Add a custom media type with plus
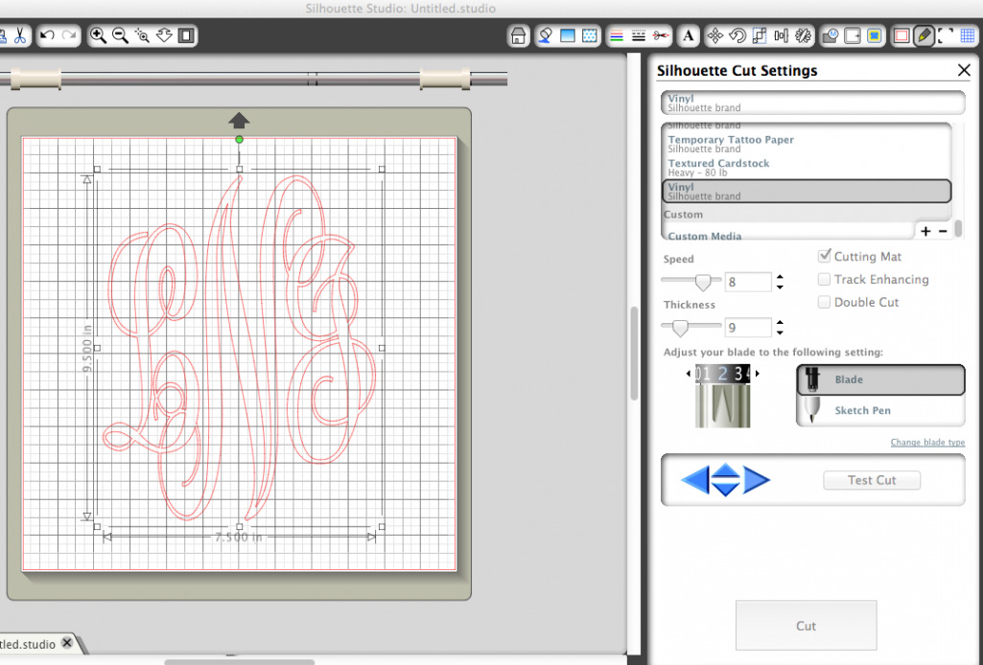Screen dimensions: 983x665 coord(925,231)
